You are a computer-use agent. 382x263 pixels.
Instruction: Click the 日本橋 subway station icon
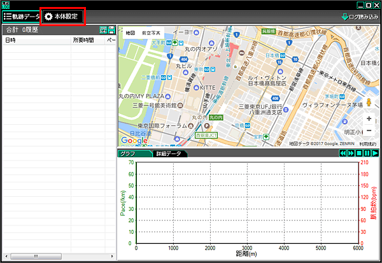(282, 55)
